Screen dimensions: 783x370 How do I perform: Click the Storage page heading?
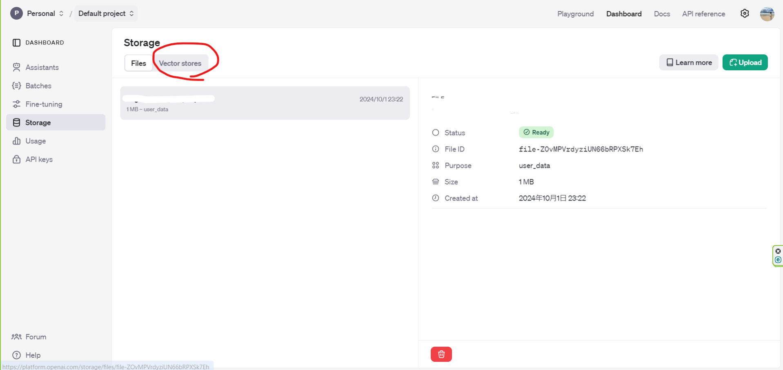click(142, 42)
